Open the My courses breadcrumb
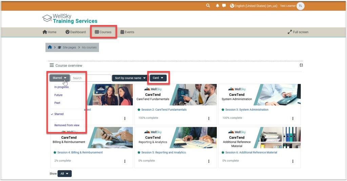This screenshot has width=347, height=181. 89,47
